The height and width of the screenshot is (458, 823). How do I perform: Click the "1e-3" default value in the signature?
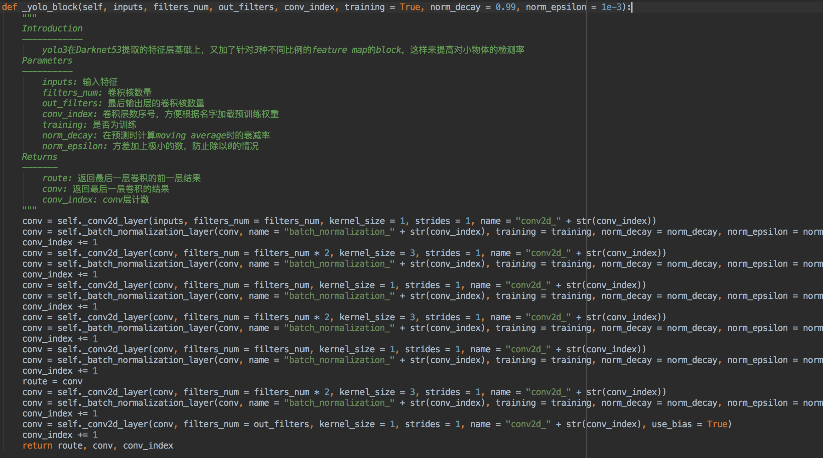611,7
